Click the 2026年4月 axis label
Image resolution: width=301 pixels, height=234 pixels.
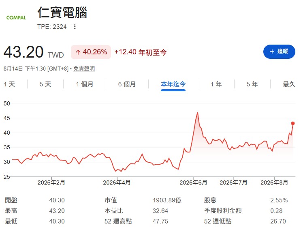[117, 182]
